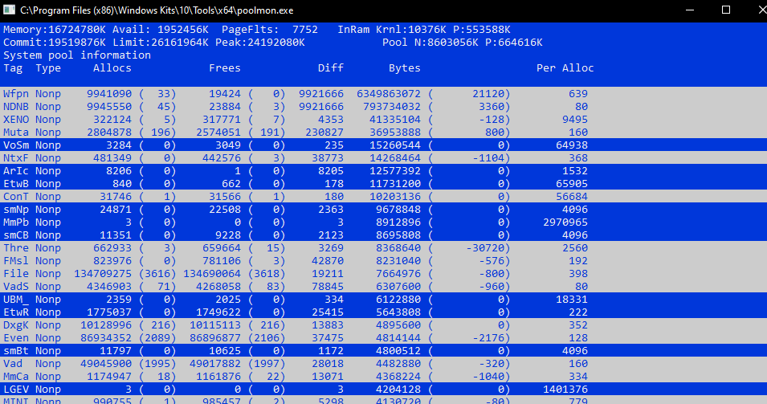Click the Avail: 1952456K value
This screenshot has height=404, width=767.
161,30
